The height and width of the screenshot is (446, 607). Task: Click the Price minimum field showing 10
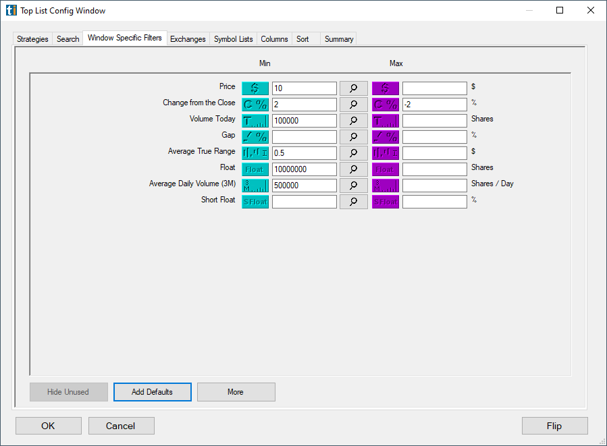coord(303,88)
